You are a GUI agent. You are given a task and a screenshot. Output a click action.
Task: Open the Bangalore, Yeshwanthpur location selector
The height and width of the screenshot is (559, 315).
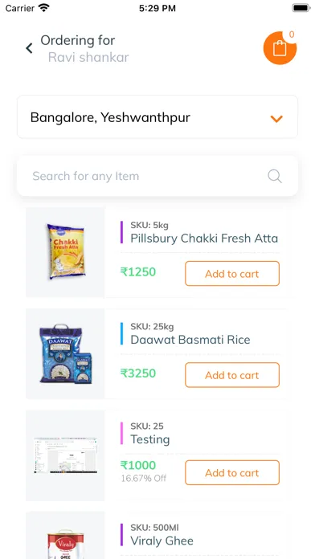pyautogui.click(x=157, y=117)
